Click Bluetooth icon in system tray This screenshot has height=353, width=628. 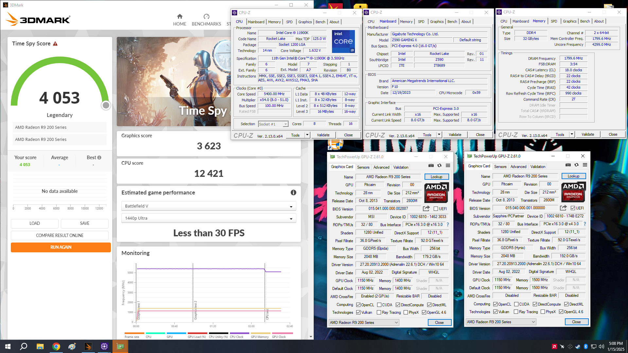(x=586, y=346)
